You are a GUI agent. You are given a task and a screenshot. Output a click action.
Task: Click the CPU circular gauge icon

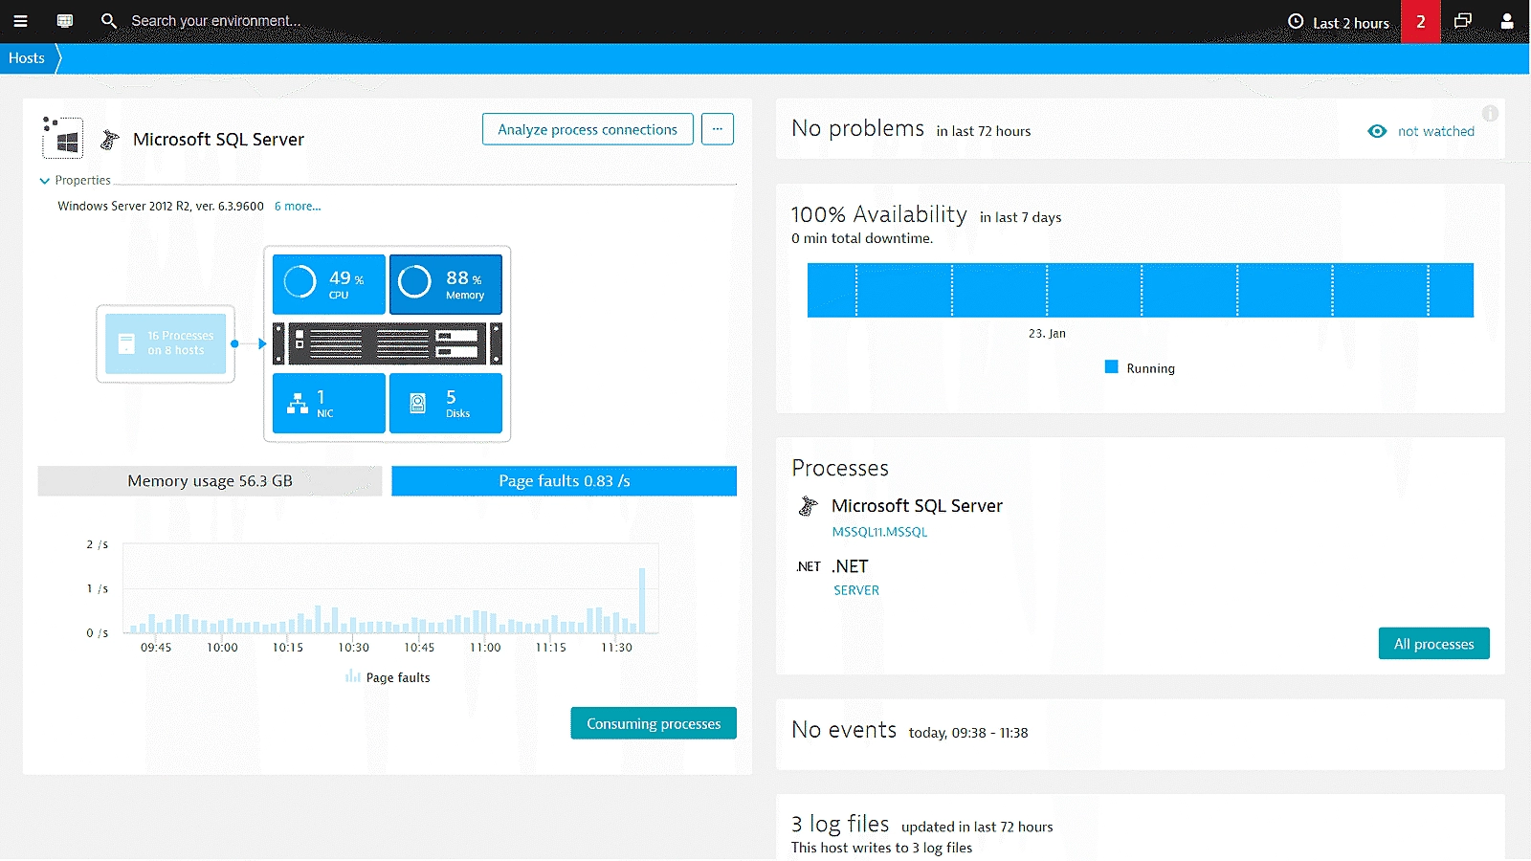coord(300,282)
